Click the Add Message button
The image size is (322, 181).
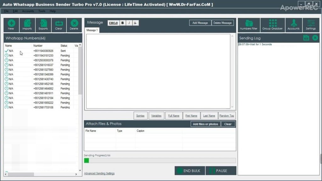[200, 23]
